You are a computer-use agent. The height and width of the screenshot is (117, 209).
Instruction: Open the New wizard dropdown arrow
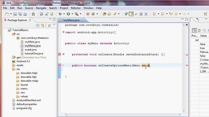11,14
